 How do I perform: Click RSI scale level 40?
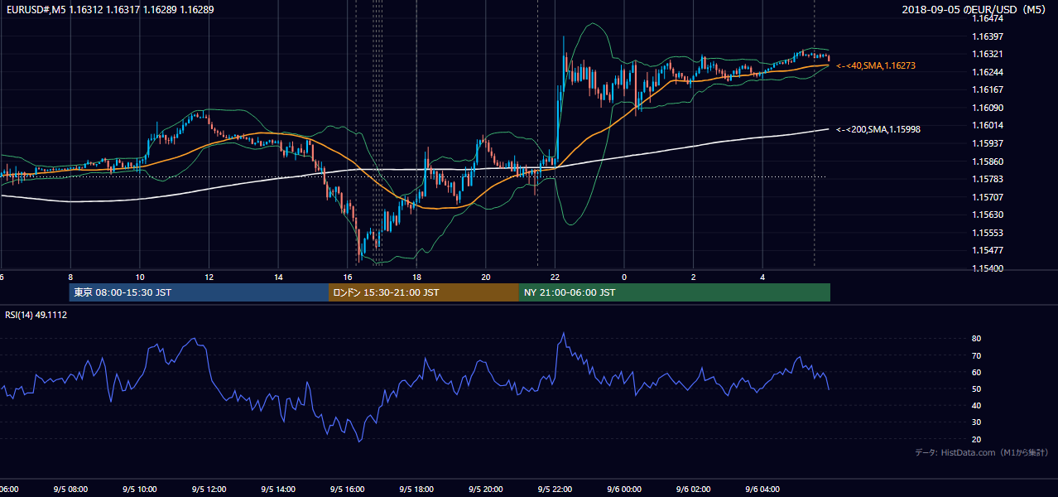click(x=977, y=406)
